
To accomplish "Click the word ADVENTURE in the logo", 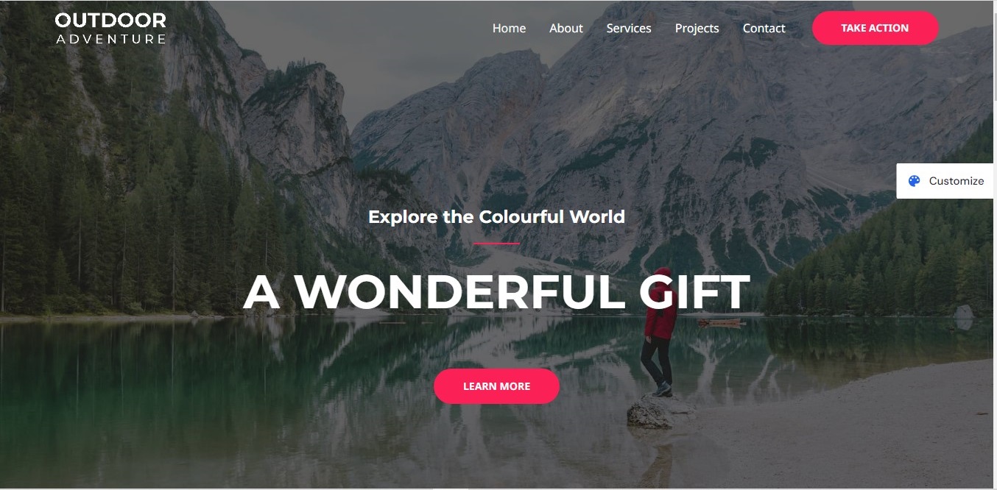I will point(110,39).
